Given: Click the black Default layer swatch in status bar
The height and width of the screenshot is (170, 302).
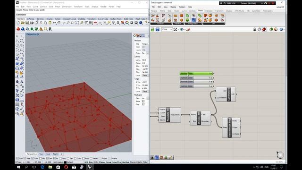Looking at the screenshot, I should (65, 162).
